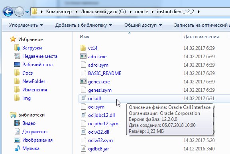Open the Изменения favorite folder
The height and width of the screenshot is (154, 230).
coord(35,90)
